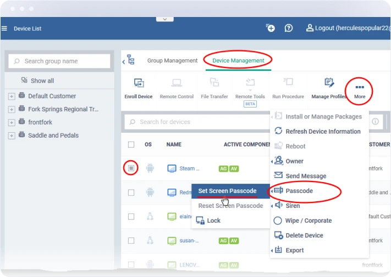Open the More toolbar options

(x=359, y=91)
